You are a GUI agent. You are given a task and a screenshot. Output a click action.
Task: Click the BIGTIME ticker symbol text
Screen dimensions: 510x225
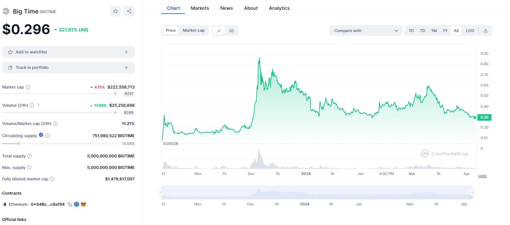48,12
